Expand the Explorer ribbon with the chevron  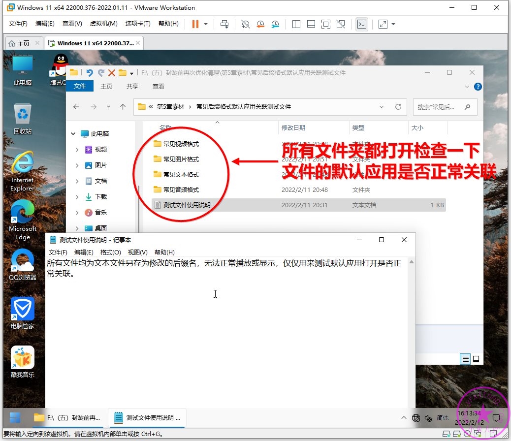click(467, 86)
